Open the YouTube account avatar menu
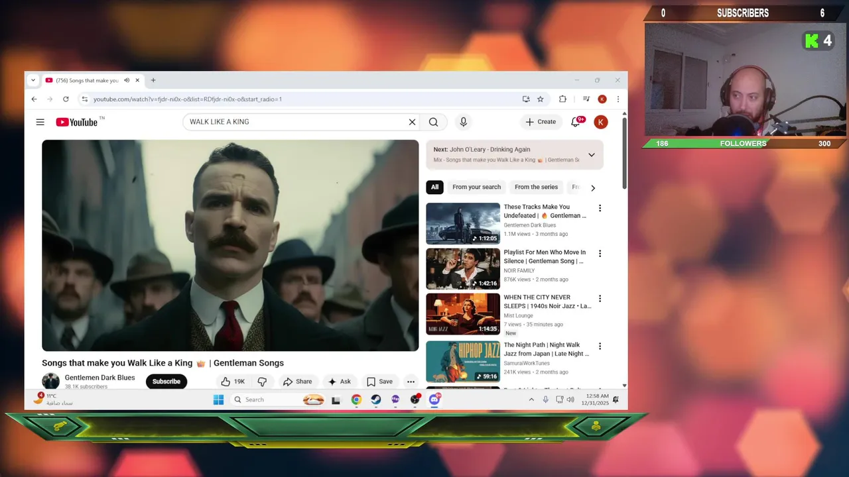Viewport: 849px width, 477px height. click(x=600, y=122)
